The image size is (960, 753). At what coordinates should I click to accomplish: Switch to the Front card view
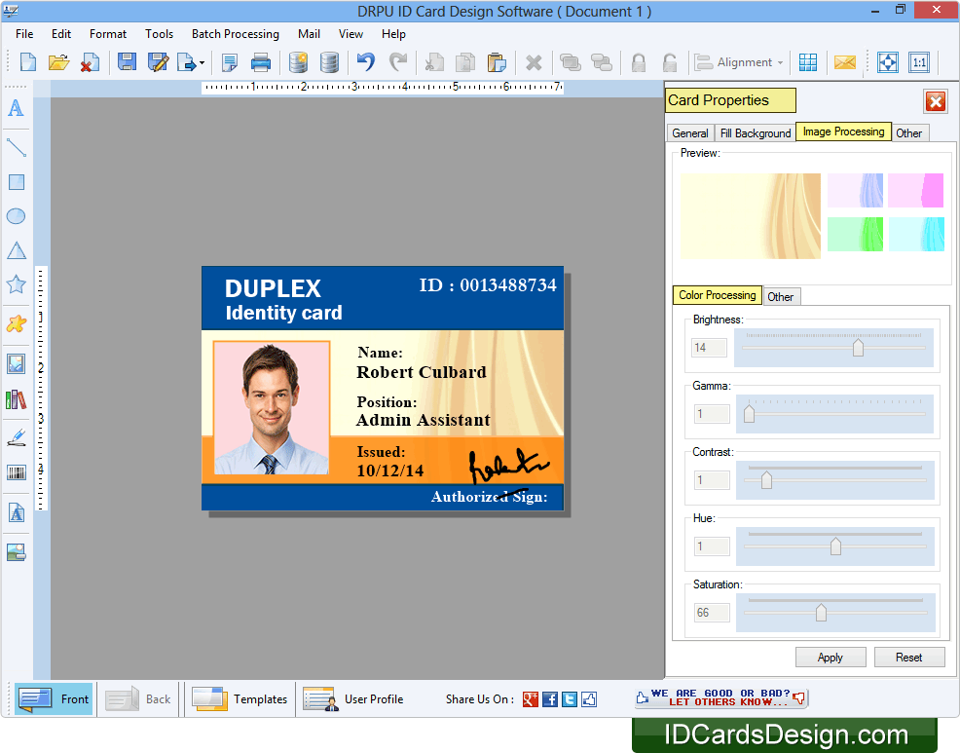coord(54,698)
